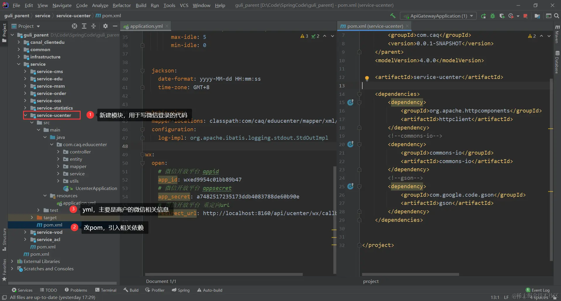Click the Select Opened File target icon
This screenshot has width=561, height=301.
tap(75, 26)
